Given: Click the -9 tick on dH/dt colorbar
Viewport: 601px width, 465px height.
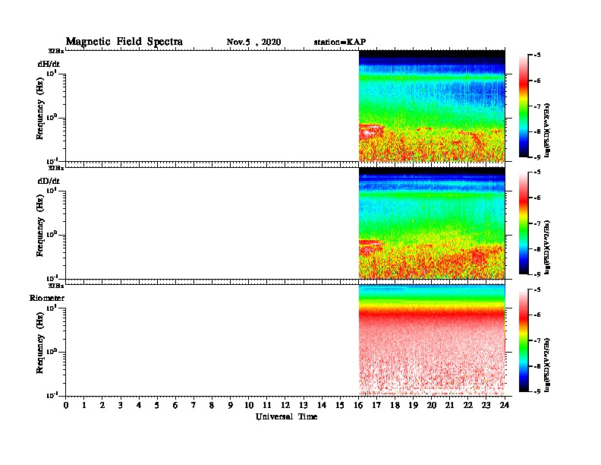Looking at the screenshot, I should 537,157.
